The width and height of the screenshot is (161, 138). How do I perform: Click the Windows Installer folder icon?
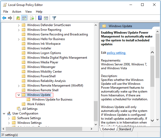point(24,48)
